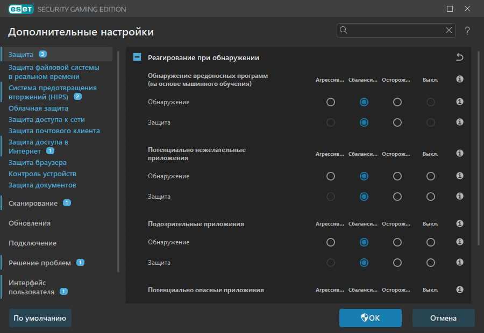Screen dimensions: 484x333
Task: Click badge 2 next to HIPS
Action: (x=77, y=97)
